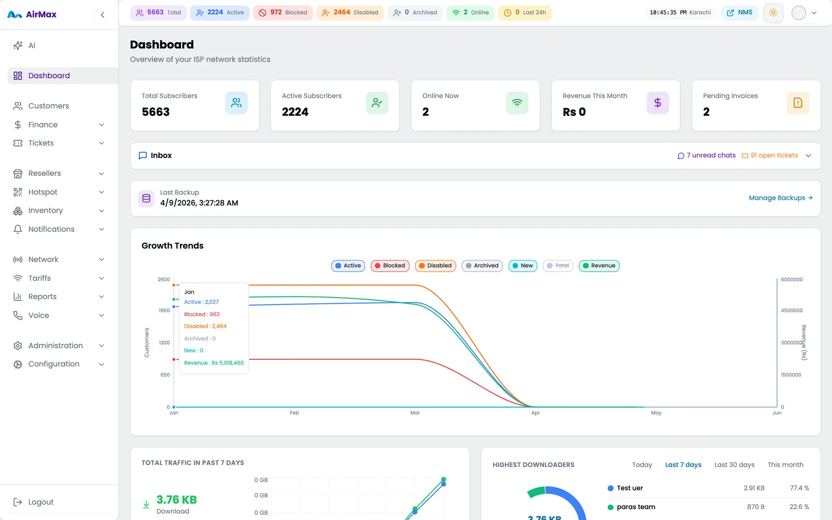The width and height of the screenshot is (832, 520).
Task: Click the Pending Invoices alert icon
Action: point(798,103)
